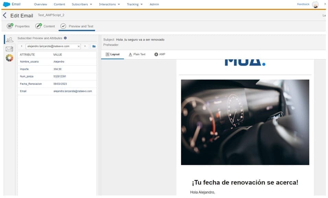Open the Admin menu item
Screen dimensions: 328x198
(x=154, y=4)
